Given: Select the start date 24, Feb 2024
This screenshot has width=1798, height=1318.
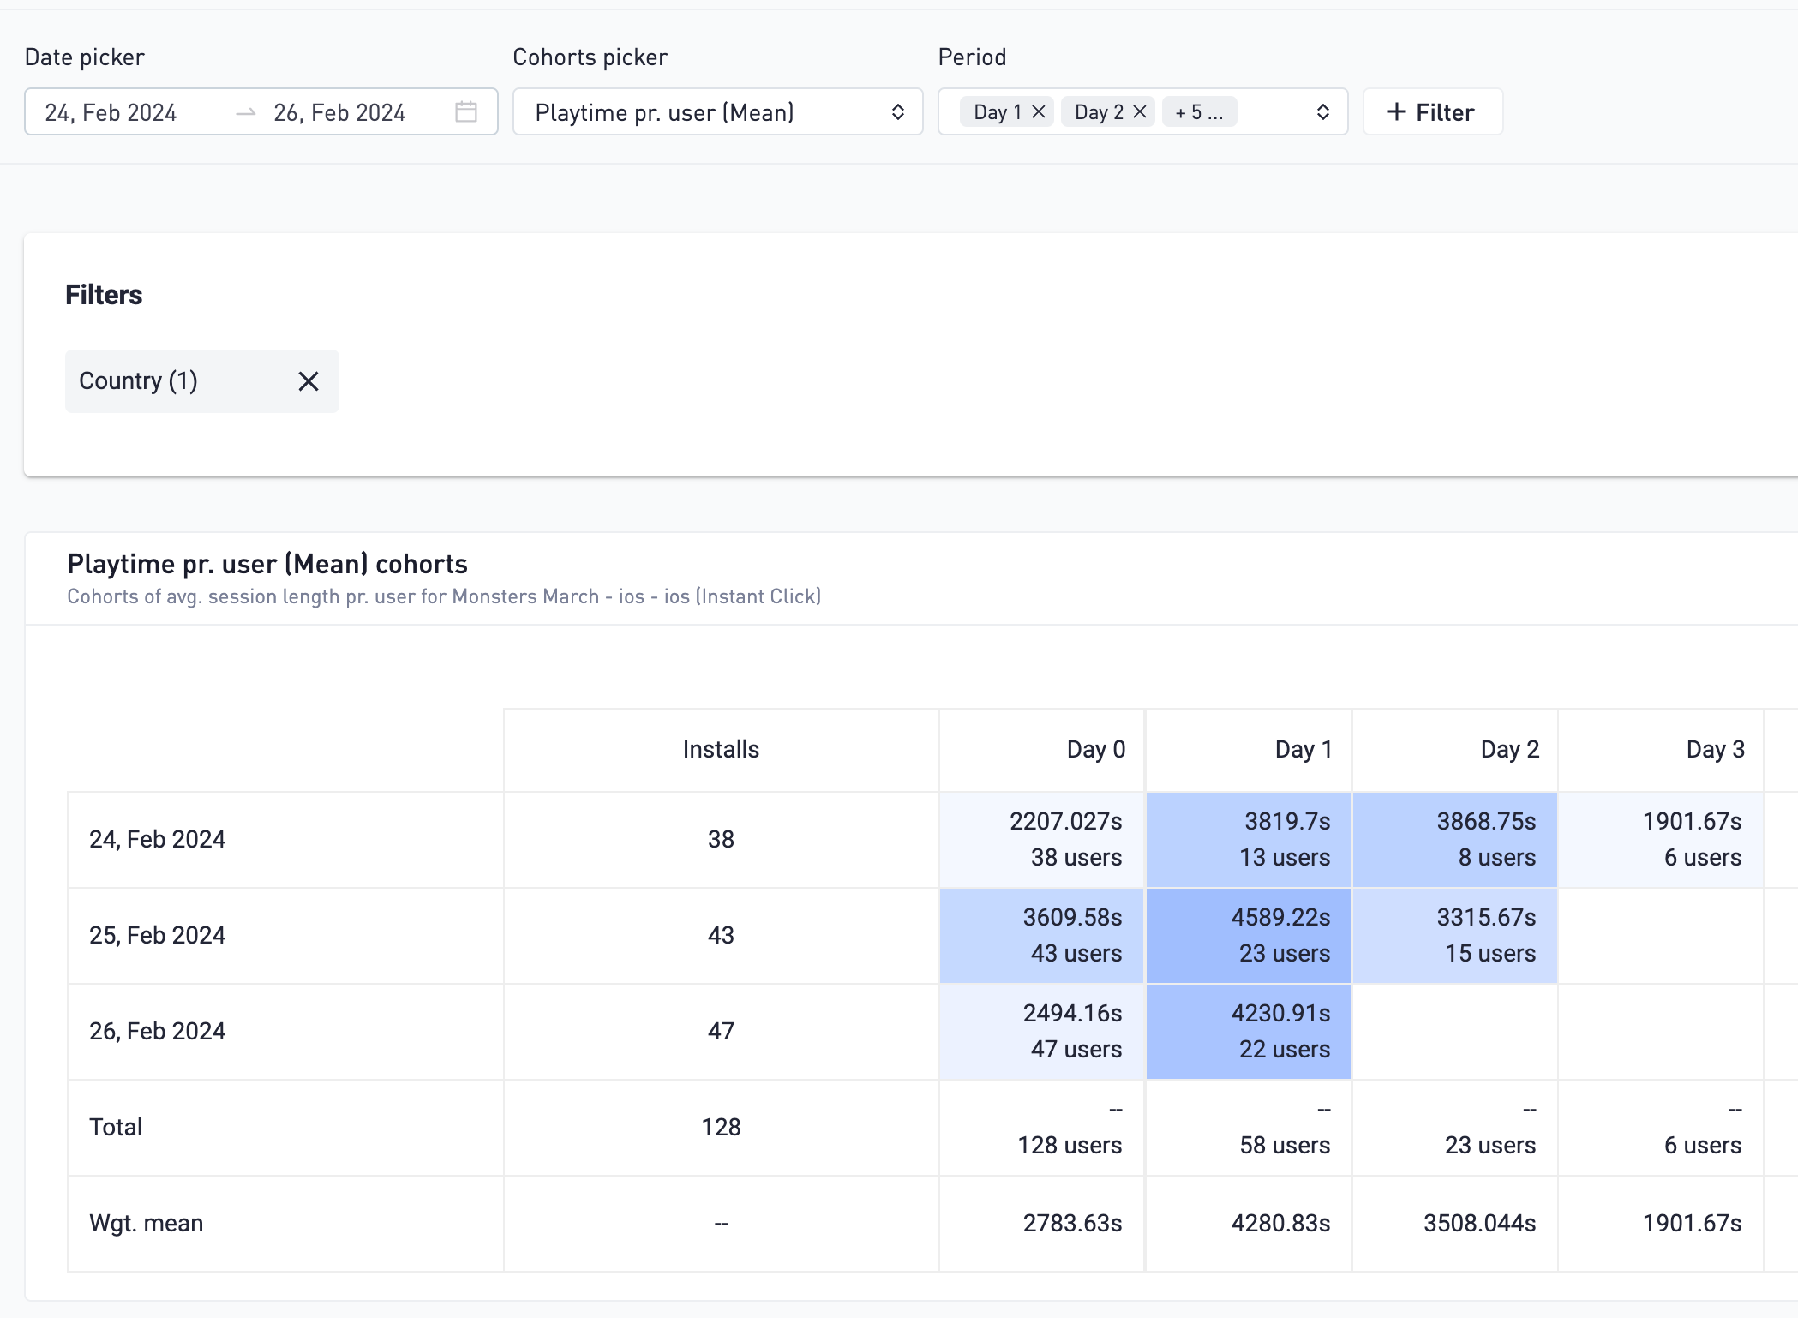Looking at the screenshot, I should coord(111,113).
